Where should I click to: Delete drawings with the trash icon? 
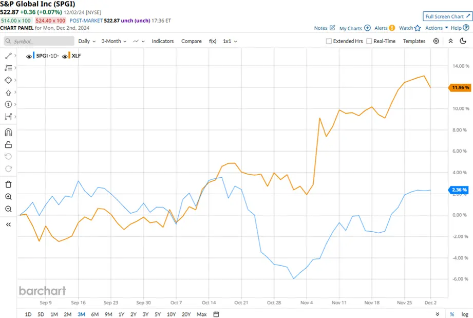pyautogui.click(x=7, y=184)
